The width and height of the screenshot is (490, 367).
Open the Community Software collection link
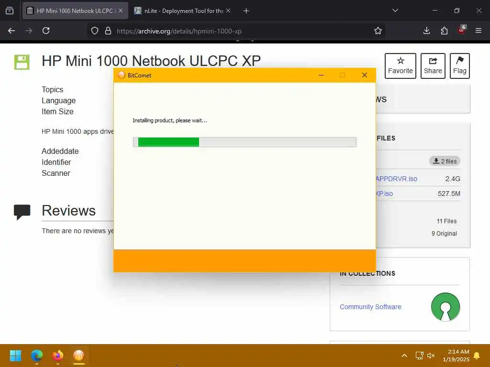[x=370, y=307]
